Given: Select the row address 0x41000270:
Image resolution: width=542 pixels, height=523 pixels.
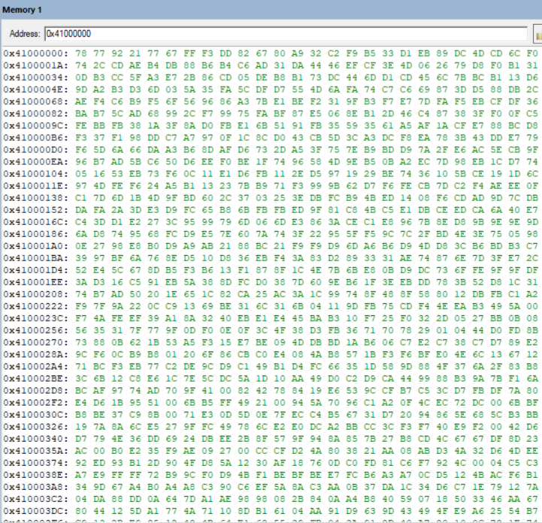Looking at the screenshot, I should click(x=36, y=342).
